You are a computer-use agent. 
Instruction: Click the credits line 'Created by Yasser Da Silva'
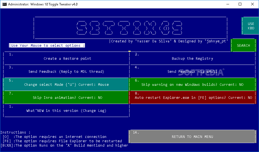(169, 41)
